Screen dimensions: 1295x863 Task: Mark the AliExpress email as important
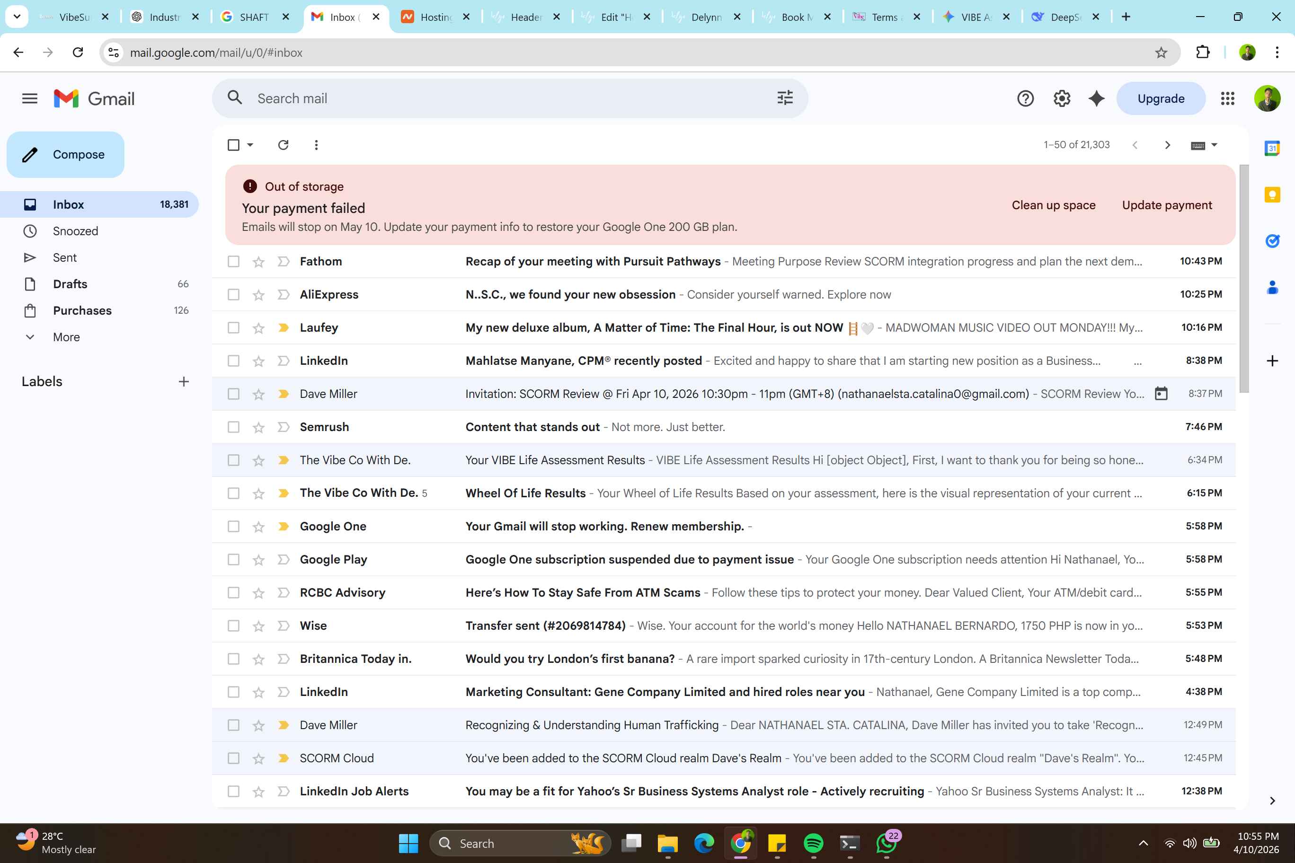click(x=284, y=294)
